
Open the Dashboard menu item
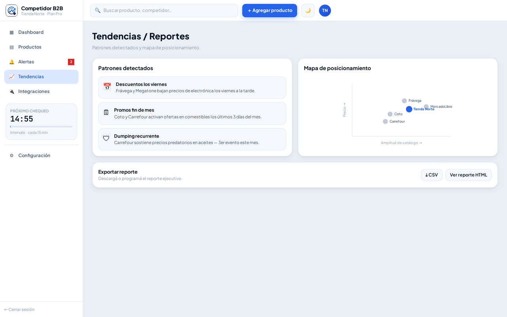(41, 32)
